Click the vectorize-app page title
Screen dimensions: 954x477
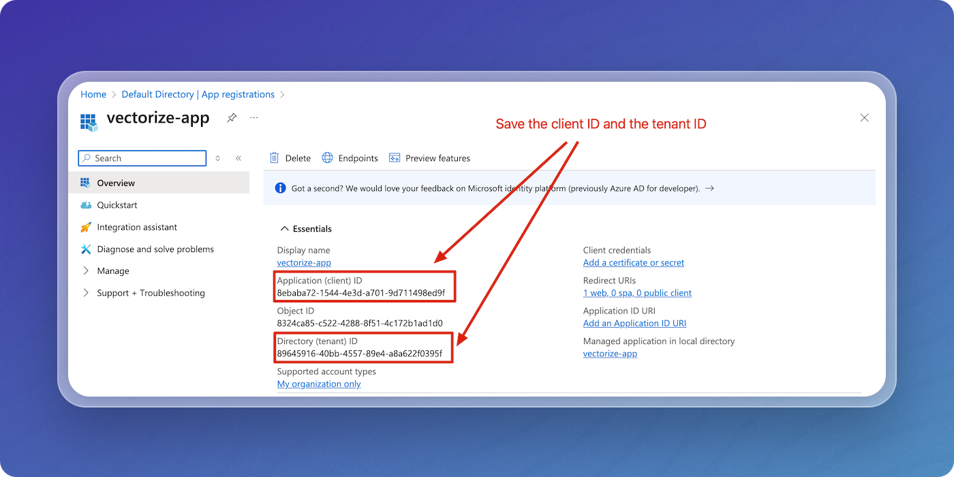pos(158,119)
